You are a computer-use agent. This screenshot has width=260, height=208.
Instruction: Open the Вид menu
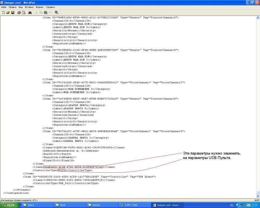[21, 7]
